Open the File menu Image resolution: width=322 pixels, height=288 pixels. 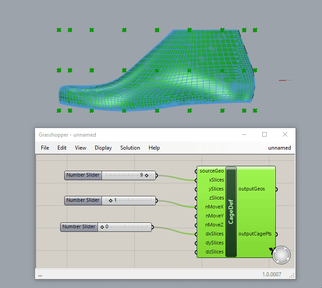point(45,148)
